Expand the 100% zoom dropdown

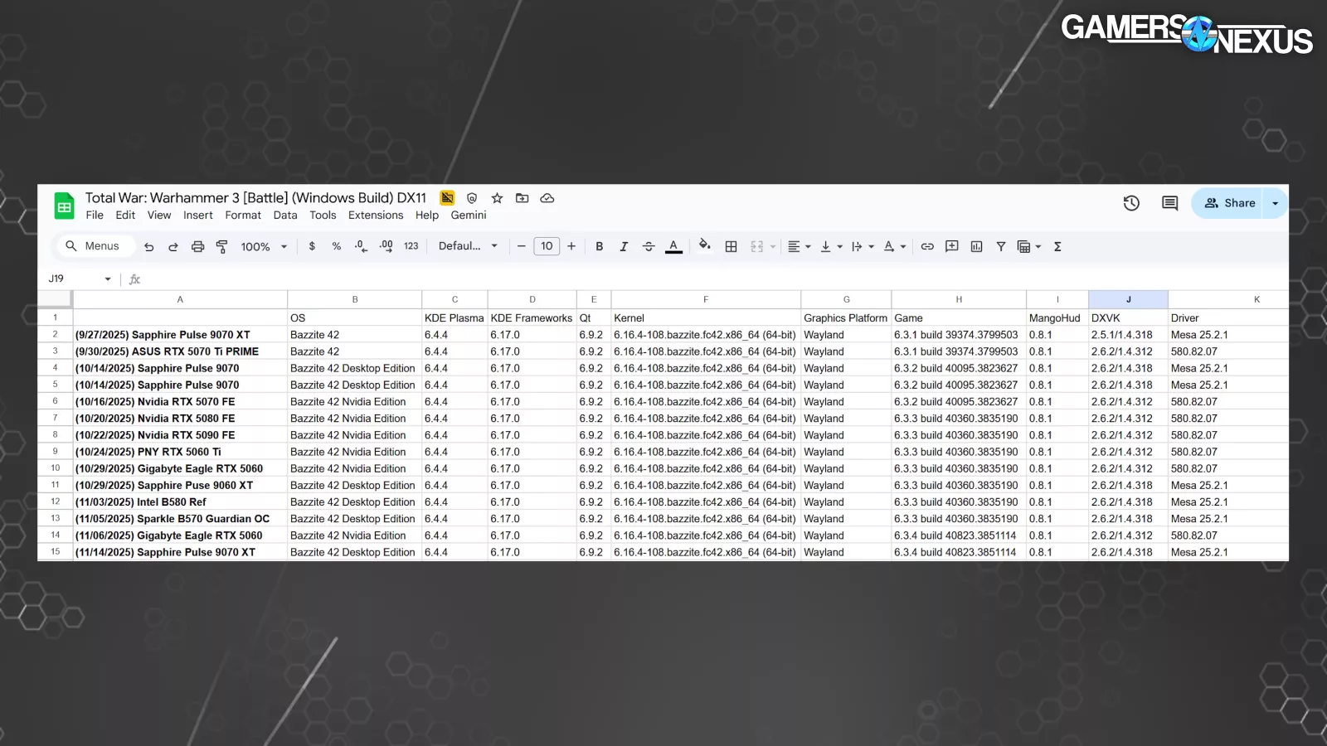click(x=264, y=246)
